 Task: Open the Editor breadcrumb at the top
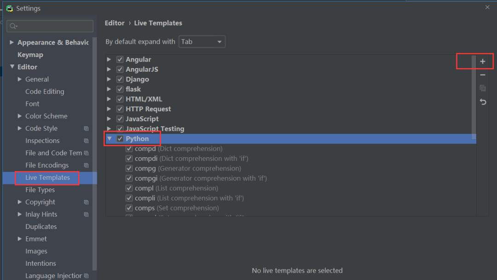pos(114,23)
